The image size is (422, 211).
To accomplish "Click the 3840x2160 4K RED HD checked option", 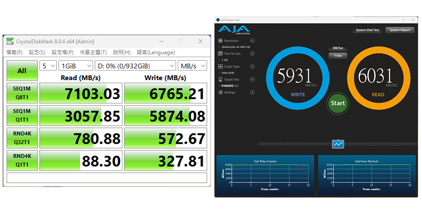I will coord(234,47).
